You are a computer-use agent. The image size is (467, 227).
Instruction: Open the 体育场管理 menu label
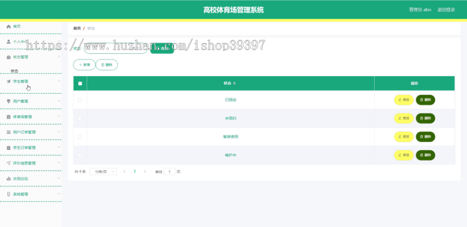[22, 117]
